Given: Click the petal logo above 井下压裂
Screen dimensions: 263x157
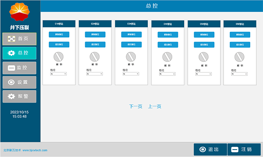Looking at the screenshot, I should click(19, 12).
